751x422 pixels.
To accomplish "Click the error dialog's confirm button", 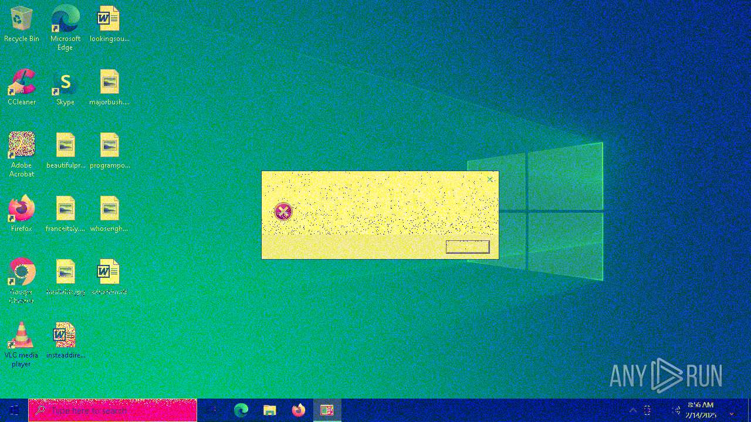I will 468,247.
